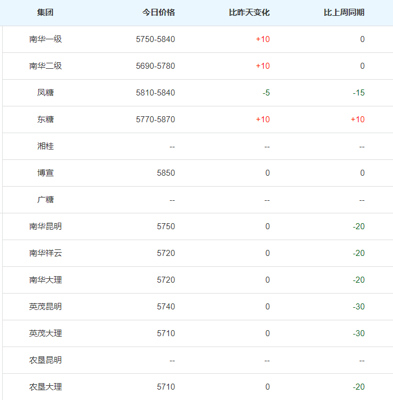393x400 pixels.
Task: Select the 南华二级 group name
Action: pos(45,66)
